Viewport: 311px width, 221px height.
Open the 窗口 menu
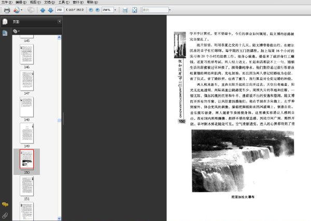click(x=78, y=2)
